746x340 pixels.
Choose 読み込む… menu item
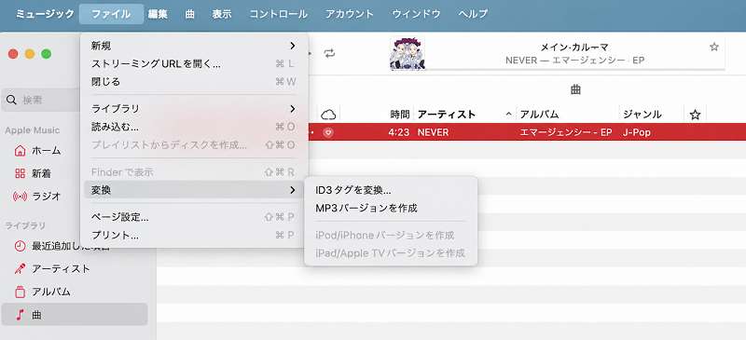(x=194, y=127)
